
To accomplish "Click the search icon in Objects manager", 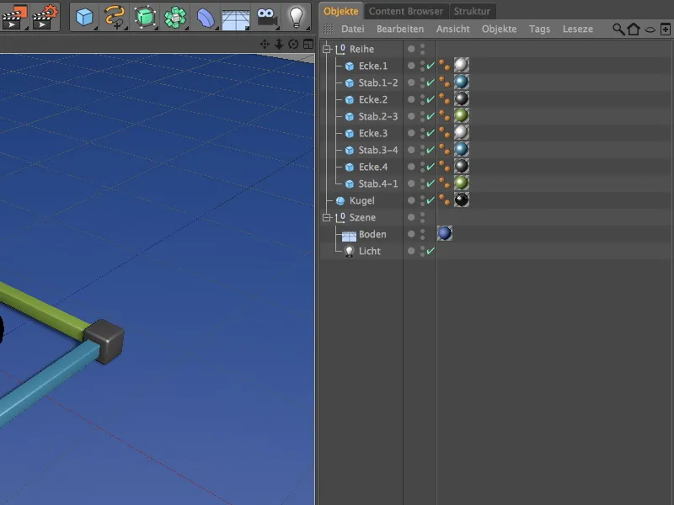I will (618, 29).
